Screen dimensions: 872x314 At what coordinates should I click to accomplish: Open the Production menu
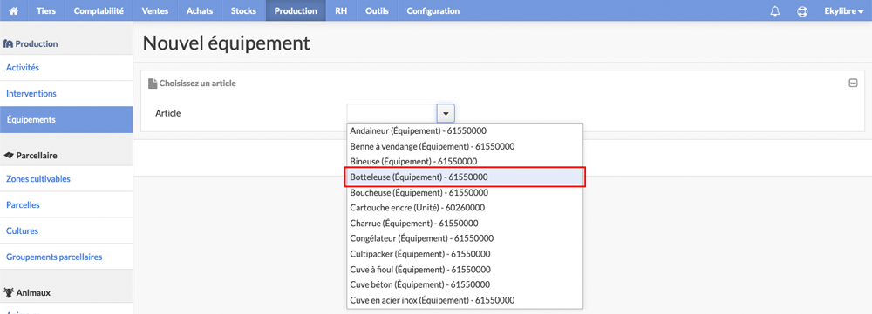click(296, 11)
